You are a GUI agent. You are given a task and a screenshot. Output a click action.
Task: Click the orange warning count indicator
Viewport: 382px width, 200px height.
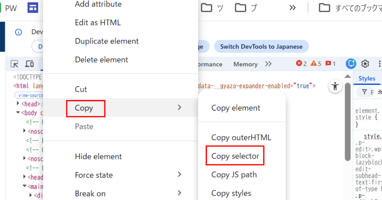(x=316, y=64)
